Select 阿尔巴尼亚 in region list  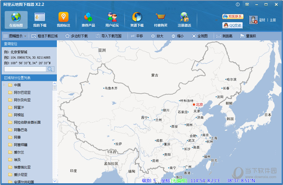pos(22,93)
